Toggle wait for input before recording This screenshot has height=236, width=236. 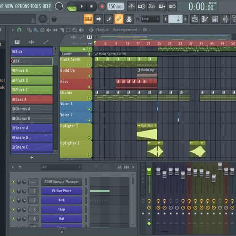pos(142,7)
